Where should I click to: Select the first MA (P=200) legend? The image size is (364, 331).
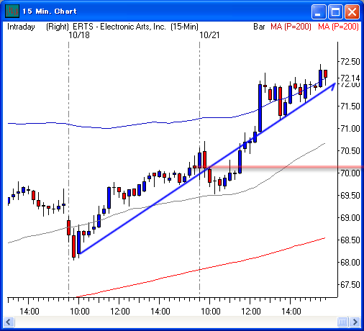tap(291, 27)
